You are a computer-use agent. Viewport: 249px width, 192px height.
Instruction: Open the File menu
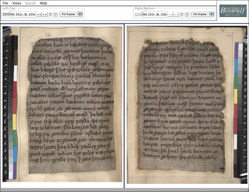click(5, 3)
